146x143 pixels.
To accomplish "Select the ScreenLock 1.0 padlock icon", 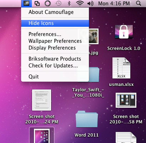I will [124, 32].
